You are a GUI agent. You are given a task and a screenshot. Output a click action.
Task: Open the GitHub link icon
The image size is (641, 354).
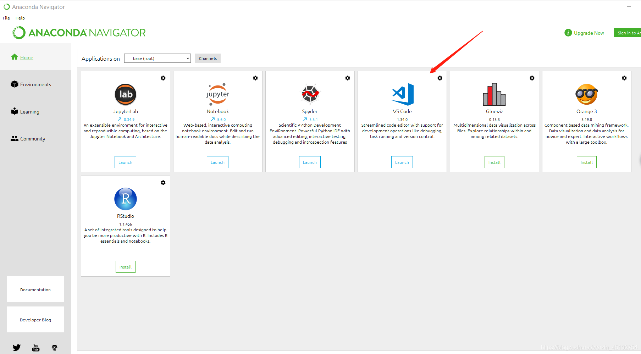coord(55,348)
